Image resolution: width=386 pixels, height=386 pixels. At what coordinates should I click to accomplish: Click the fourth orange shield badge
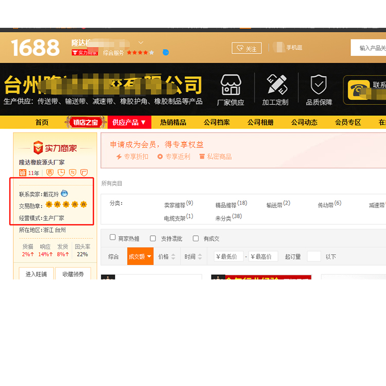click(x=84, y=173)
